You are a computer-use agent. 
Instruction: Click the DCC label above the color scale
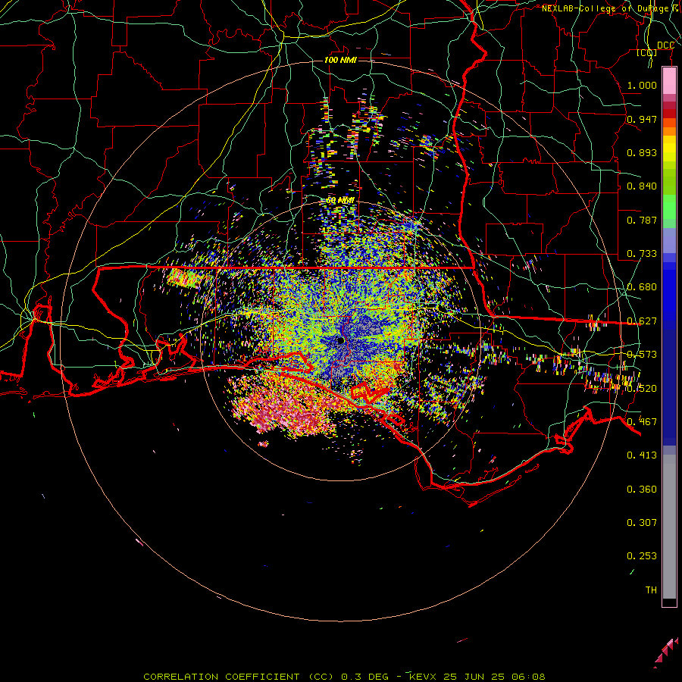tap(665, 45)
